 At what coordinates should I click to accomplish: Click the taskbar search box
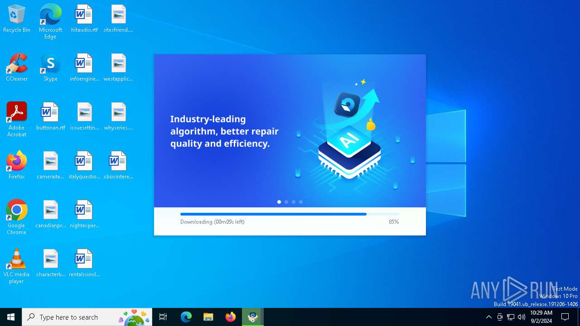[x=87, y=317]
